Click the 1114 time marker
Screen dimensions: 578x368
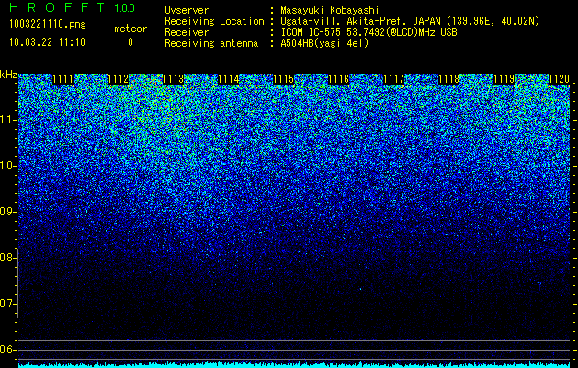229,79
